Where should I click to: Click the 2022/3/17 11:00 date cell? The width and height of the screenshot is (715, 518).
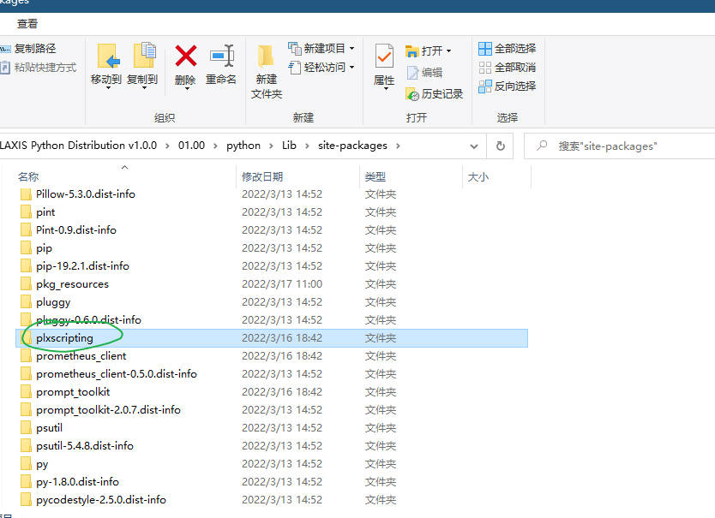[x=282, y=284]
